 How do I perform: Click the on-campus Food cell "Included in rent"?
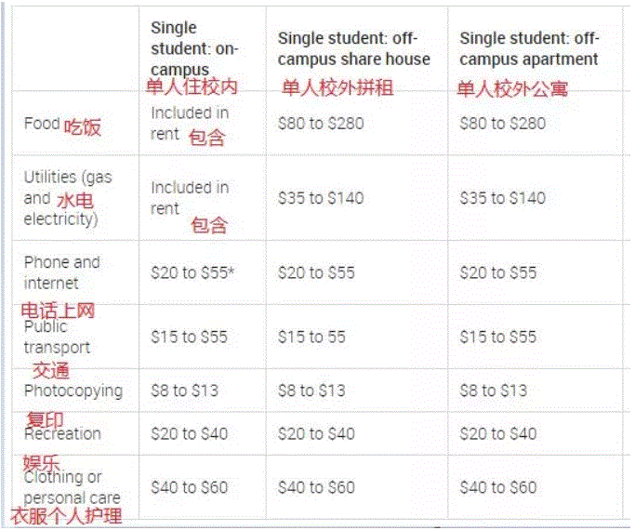pyautogui.click(x=189, y=123)
